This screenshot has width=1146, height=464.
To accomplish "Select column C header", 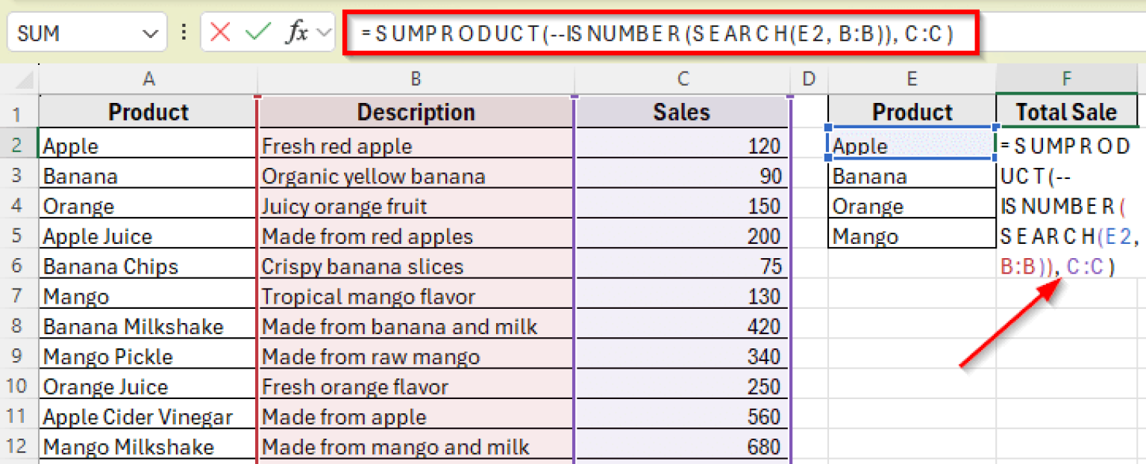I will [682, 79].
